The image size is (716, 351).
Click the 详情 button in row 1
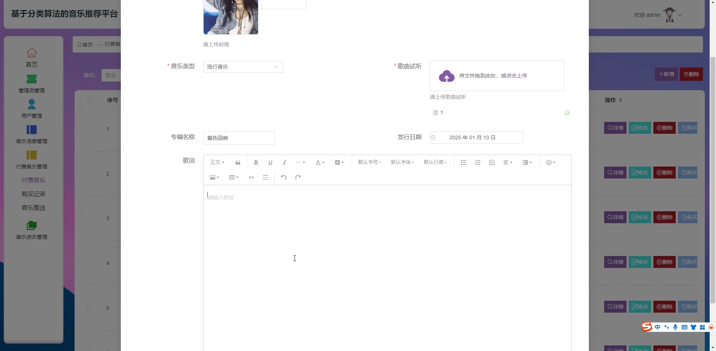tap(615, 128)
